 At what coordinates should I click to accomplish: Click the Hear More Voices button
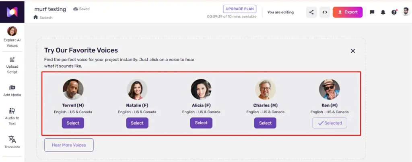69,145
